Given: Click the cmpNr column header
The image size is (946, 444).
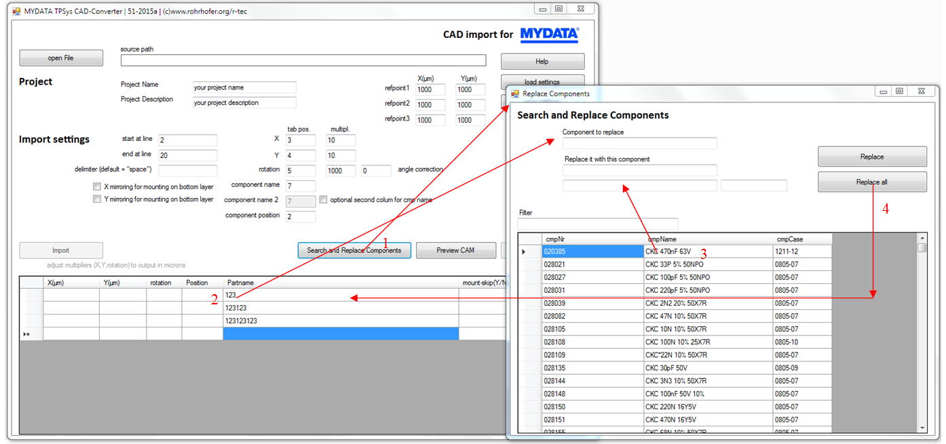Looking at the screenshot, I should pos(592,239).
